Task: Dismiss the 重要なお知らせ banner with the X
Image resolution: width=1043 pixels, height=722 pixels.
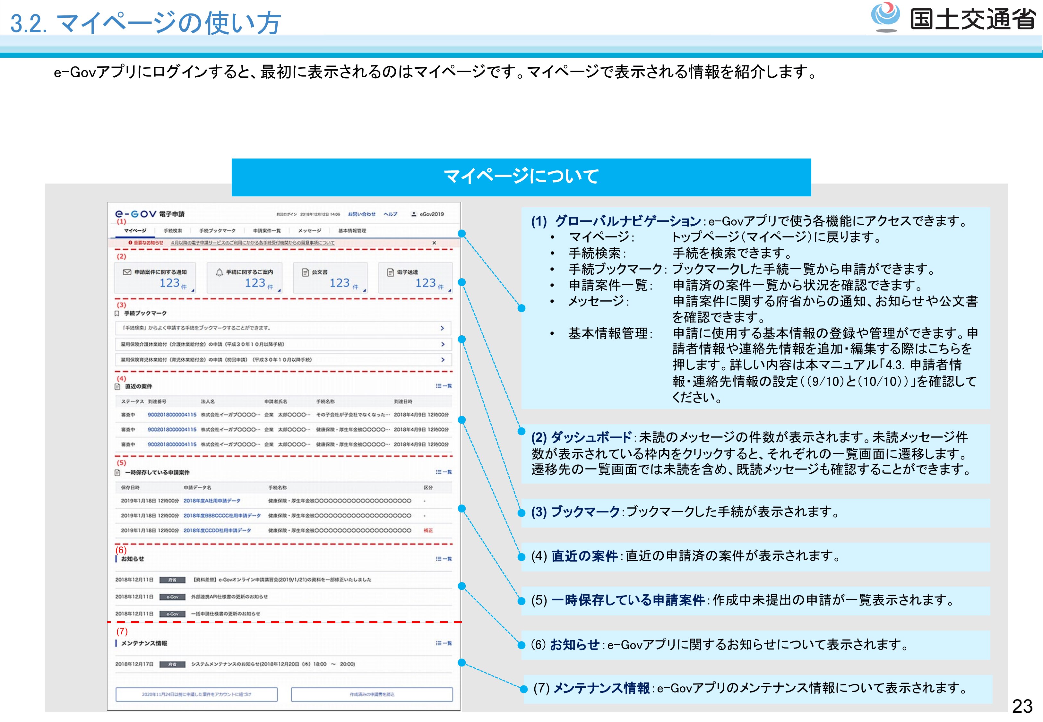Action: pos(434,243)
